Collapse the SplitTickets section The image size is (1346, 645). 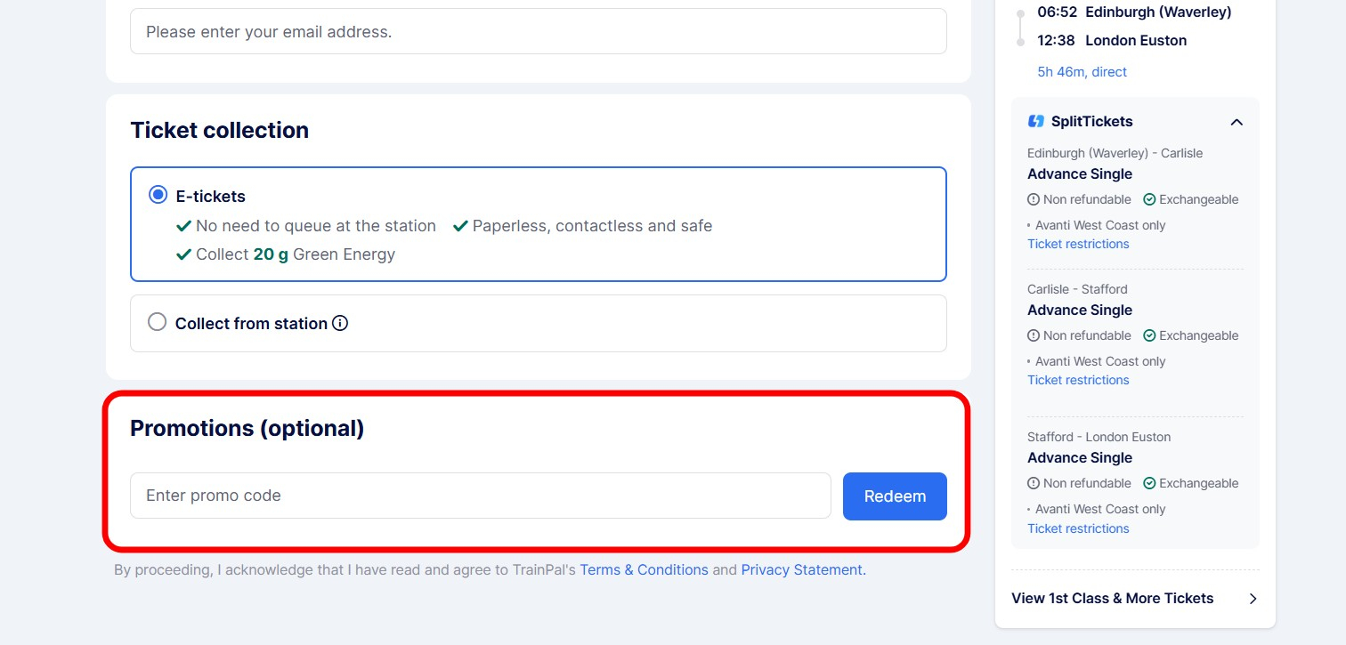[1237, 122]
